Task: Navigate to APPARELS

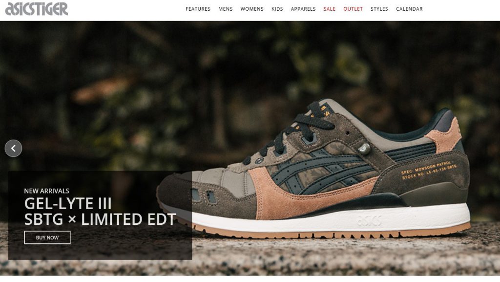Action: pyautogui.click(x=303, y=9)
